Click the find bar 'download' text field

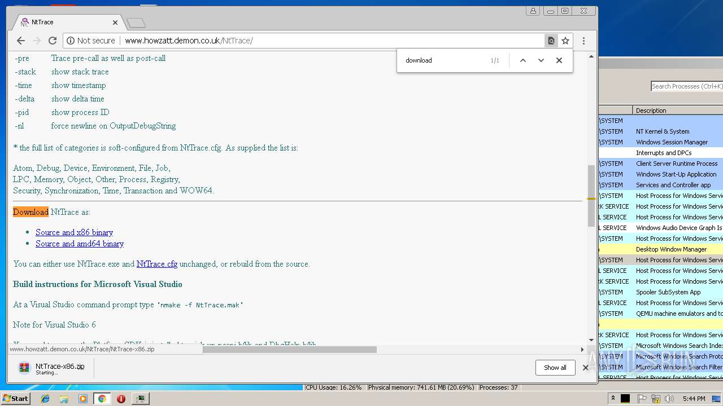(443, 60)
